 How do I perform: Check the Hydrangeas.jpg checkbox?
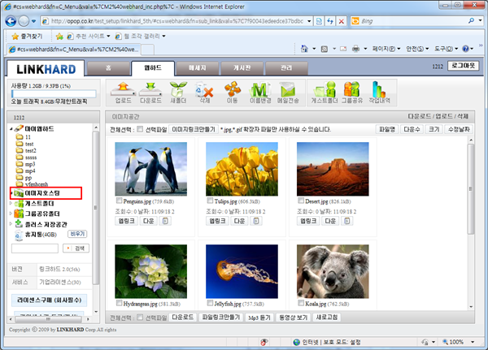[x=119, y=303]
